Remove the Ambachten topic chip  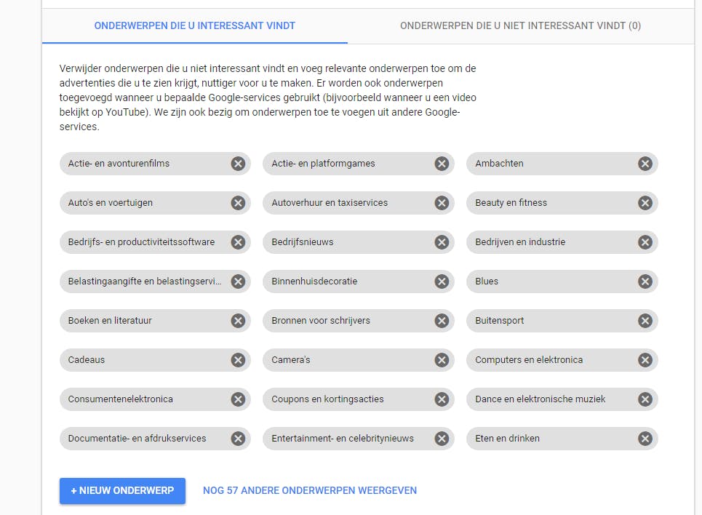click(645, 164)
